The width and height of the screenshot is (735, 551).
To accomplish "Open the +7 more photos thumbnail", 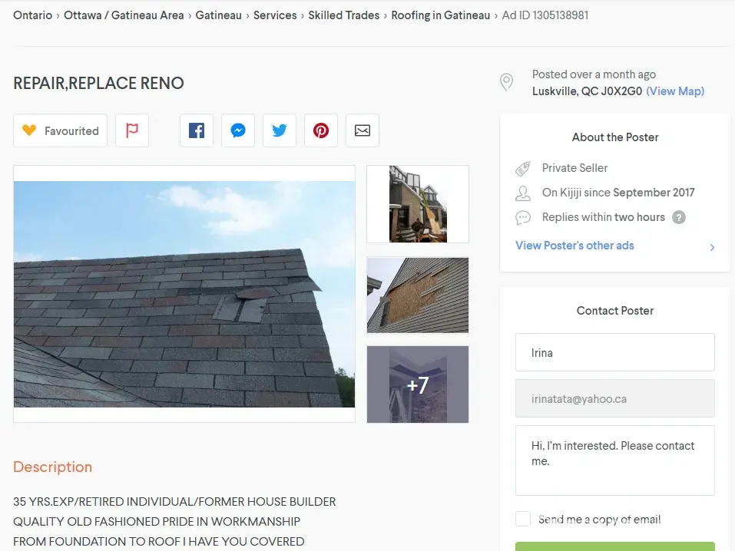I will [418, 384].
